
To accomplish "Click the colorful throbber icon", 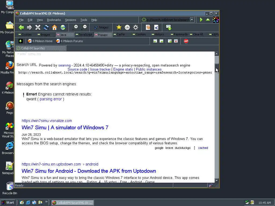I will [x=216, y=20].
